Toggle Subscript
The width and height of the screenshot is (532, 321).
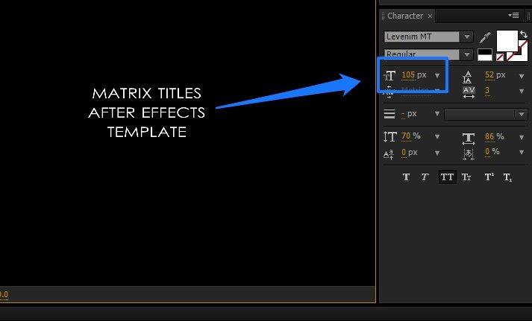(507, 177)
